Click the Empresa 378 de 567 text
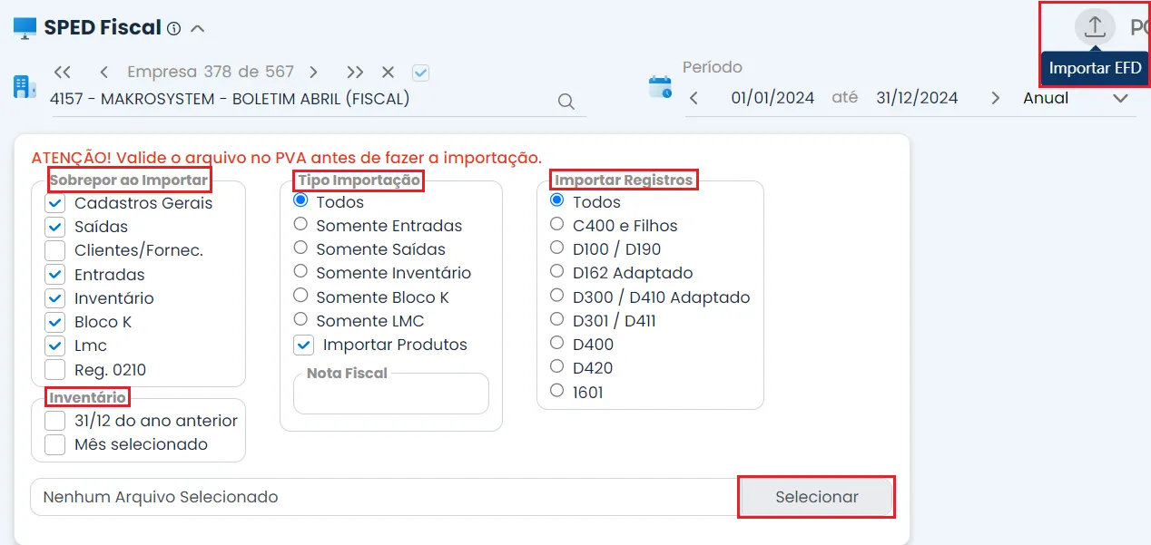Image resolution: width=1151 pixels, height=545 pixels. point(211,72)
